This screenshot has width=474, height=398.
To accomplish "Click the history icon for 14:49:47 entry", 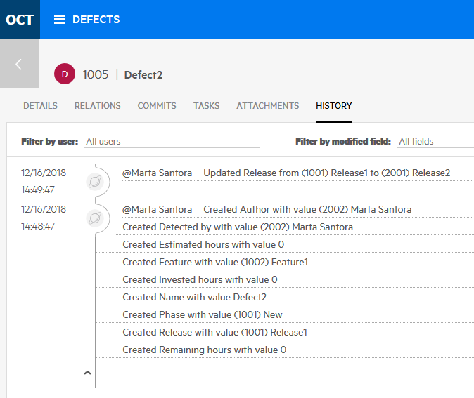I will pyautogui.click(x=94, y=183).
